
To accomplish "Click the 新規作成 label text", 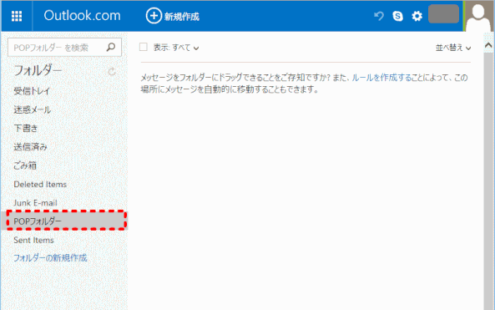I will click(x=181, y=17).
